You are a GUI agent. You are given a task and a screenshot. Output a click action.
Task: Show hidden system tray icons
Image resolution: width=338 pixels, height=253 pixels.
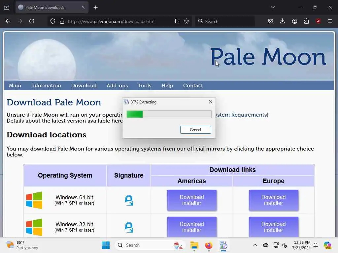(x=255, y=245)
